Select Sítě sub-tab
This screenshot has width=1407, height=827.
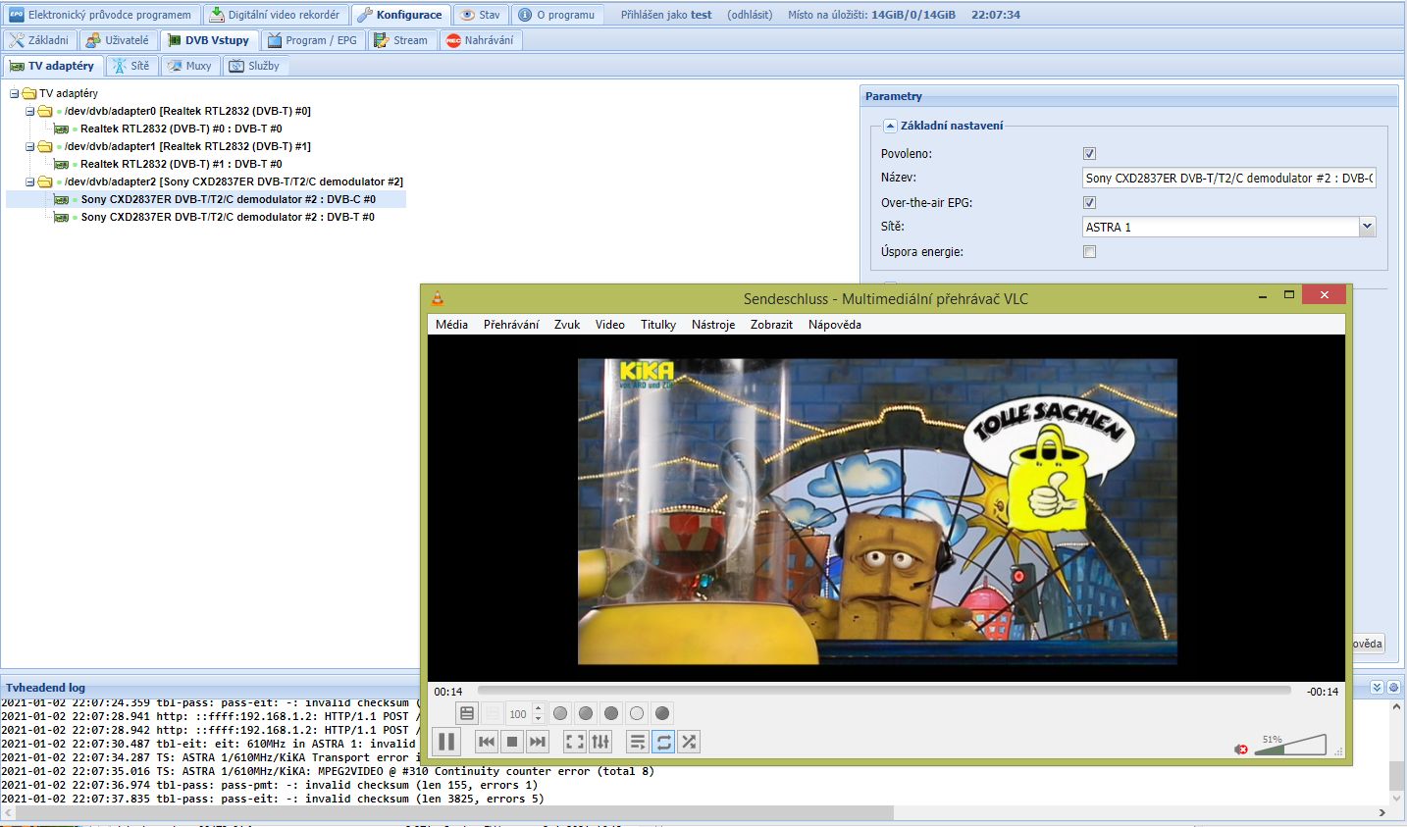[131, 66]
